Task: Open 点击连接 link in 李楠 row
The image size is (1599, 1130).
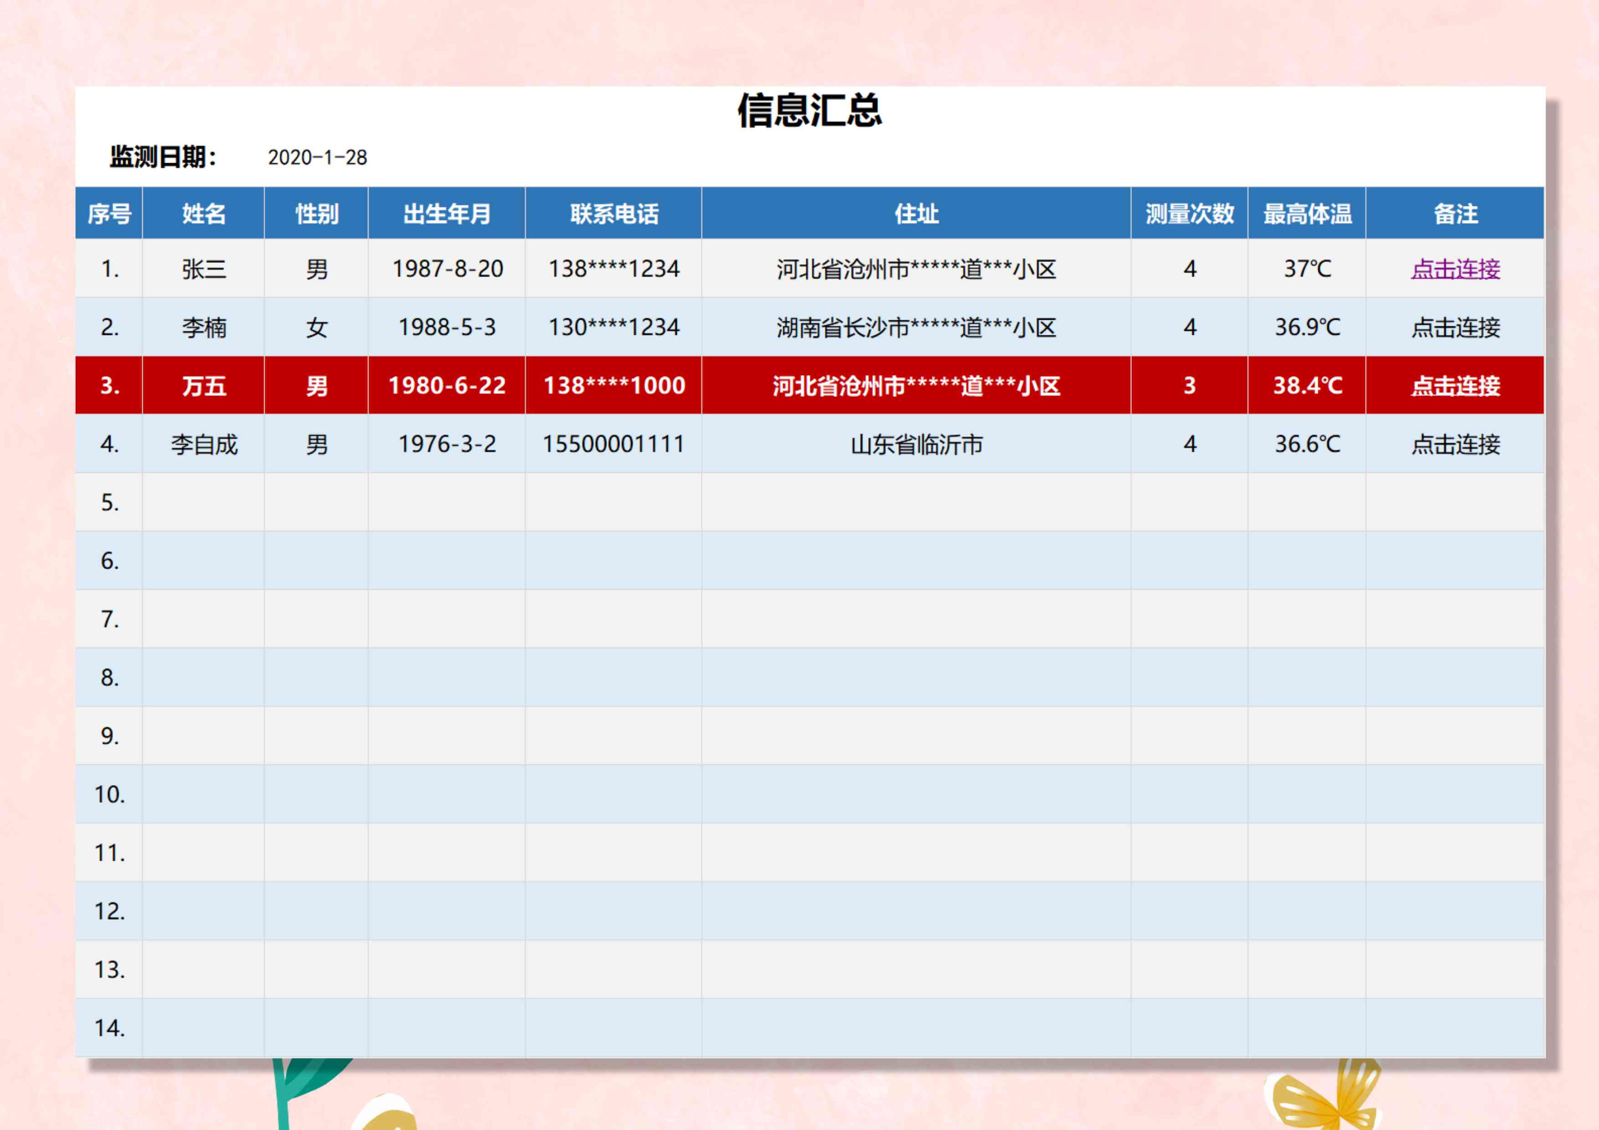Action: pyautogui.click(x=1455, y=327)
